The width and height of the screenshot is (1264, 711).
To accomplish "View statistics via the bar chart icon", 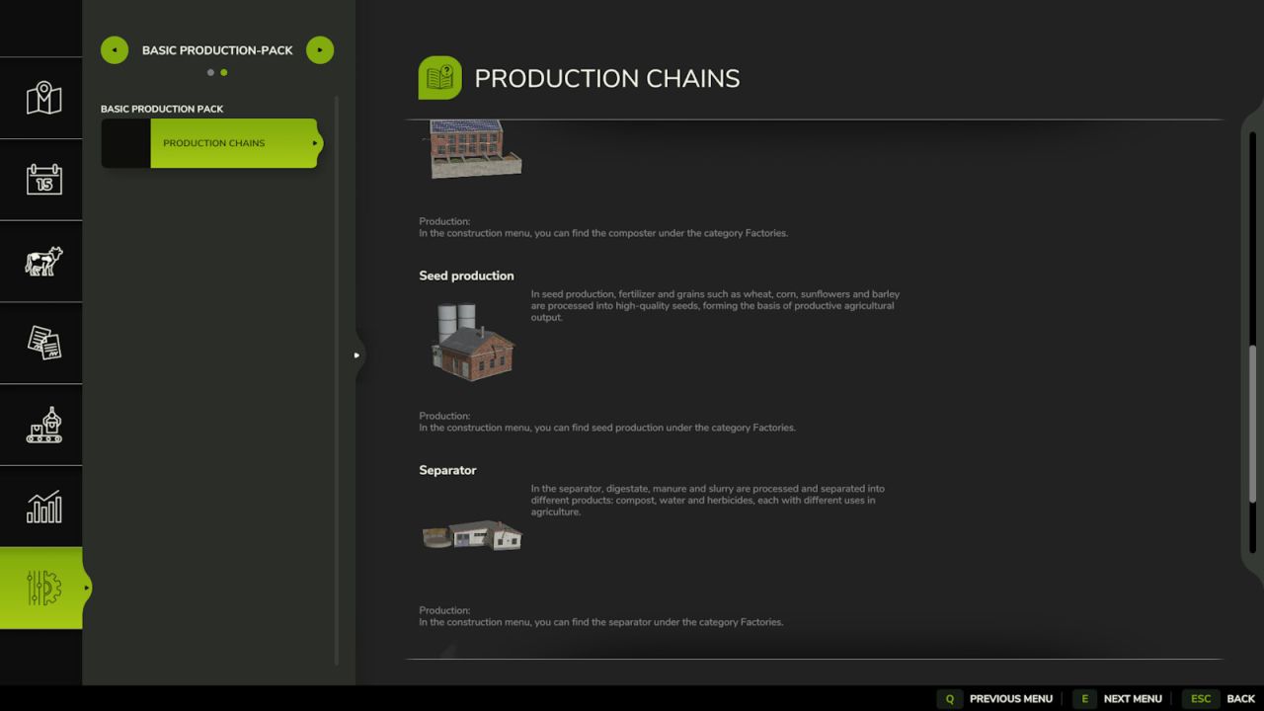I will 41,507.
